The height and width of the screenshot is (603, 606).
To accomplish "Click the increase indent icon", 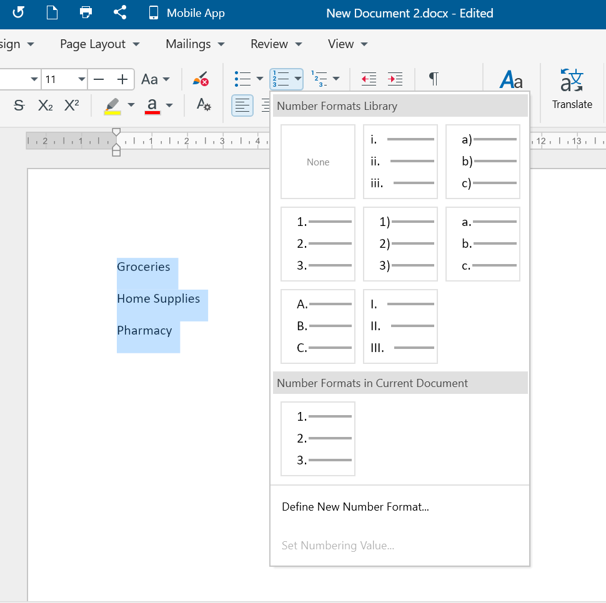I will pyautogui.click(x=395, y=79).
